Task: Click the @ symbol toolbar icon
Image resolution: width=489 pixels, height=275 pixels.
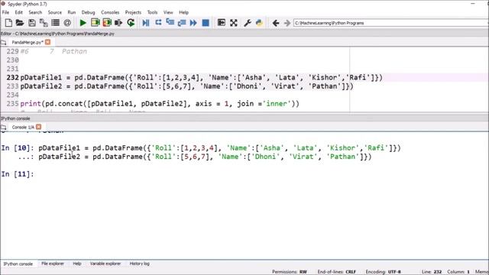Action: pyautogui.click(x=67, y=23)
